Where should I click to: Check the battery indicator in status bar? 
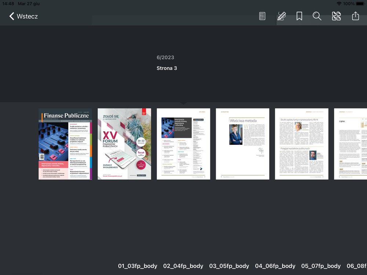[x=360, y=4]
